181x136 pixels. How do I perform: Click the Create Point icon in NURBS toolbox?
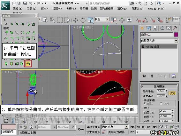(x=6, y=24)
